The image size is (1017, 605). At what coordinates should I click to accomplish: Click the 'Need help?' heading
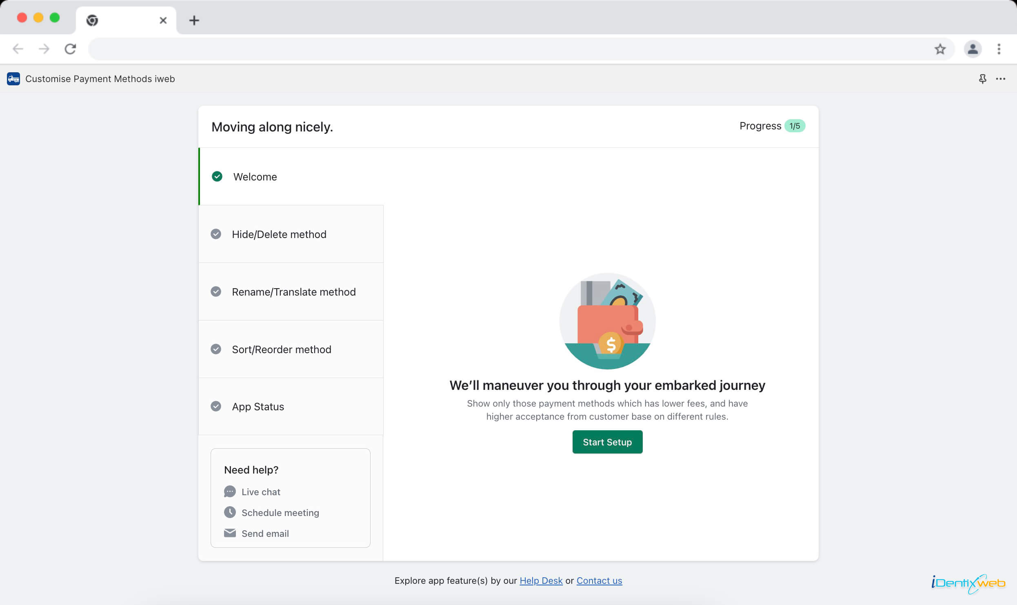251,470
